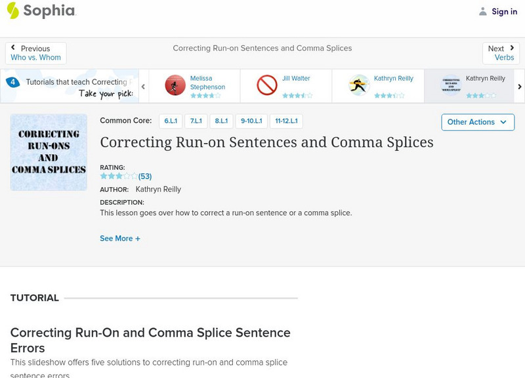Click the Sign in link
525x378 pixels.
tap(504, 12)
